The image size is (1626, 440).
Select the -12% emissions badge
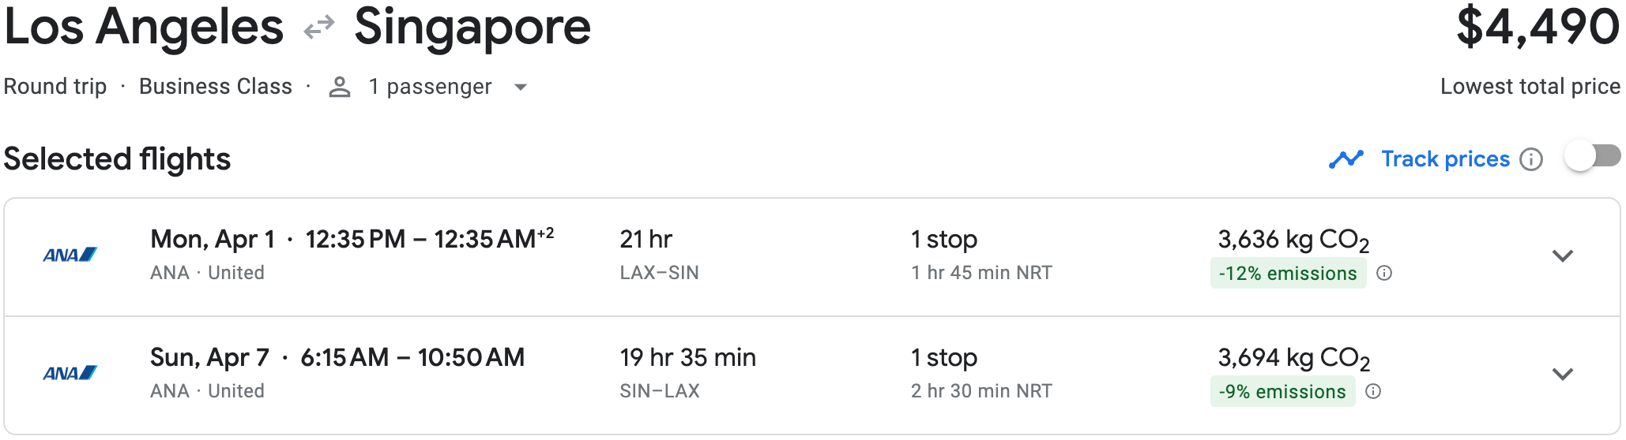pyautogui.click(x=1288, y=274)
